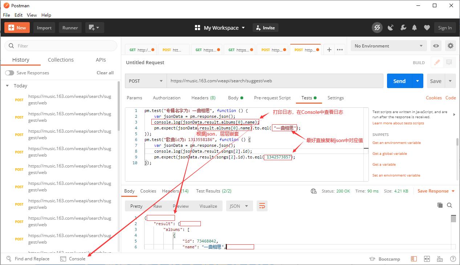The image size is (460, 265).
Task: Open the Save dropdown arrow
Action: [x=451, y=81]
